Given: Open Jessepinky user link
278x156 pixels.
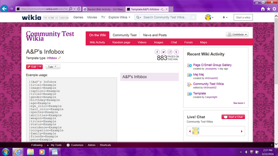Looking at the screenshot, I should 211,68.
